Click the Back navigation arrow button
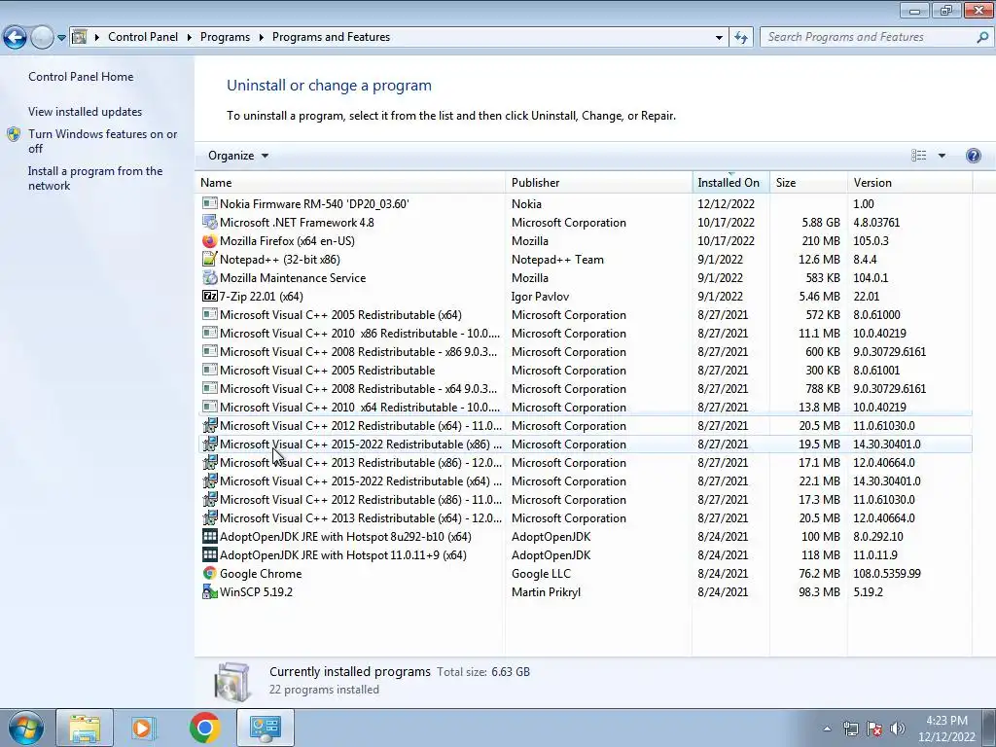The width and height of the screenshot is (996, 747). pos(16,38)
